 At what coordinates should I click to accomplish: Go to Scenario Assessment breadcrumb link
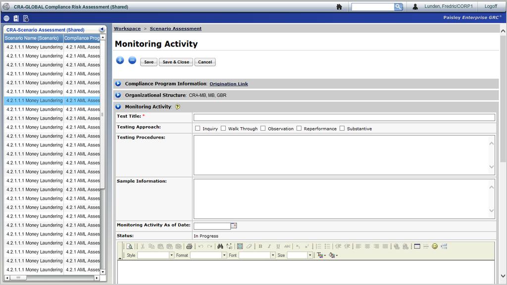[176, 29]
